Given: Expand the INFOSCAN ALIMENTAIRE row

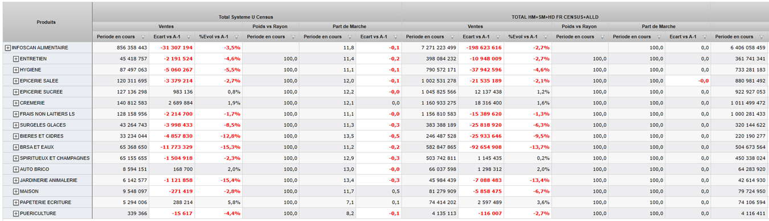Looking at the screenshot, I should [8, 48].
